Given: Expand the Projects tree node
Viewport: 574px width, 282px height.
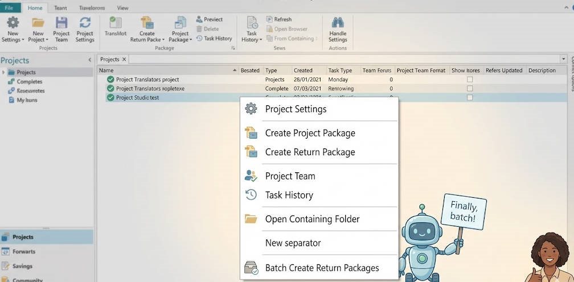Looking at the screenshot, I should [3, 72].
